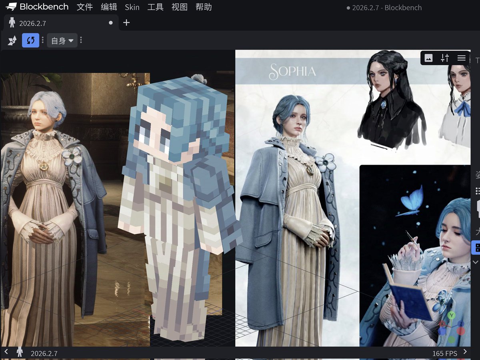This screenshot has height=360, width=480.
Task: Switch to the 2026.2.7 project tab
Action: point(61,23)
